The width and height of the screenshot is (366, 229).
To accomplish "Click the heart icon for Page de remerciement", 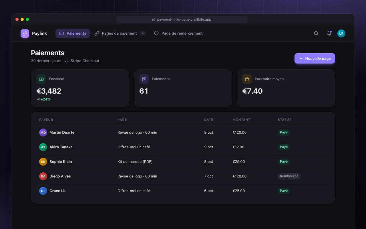I will click(x=156, y=33).
